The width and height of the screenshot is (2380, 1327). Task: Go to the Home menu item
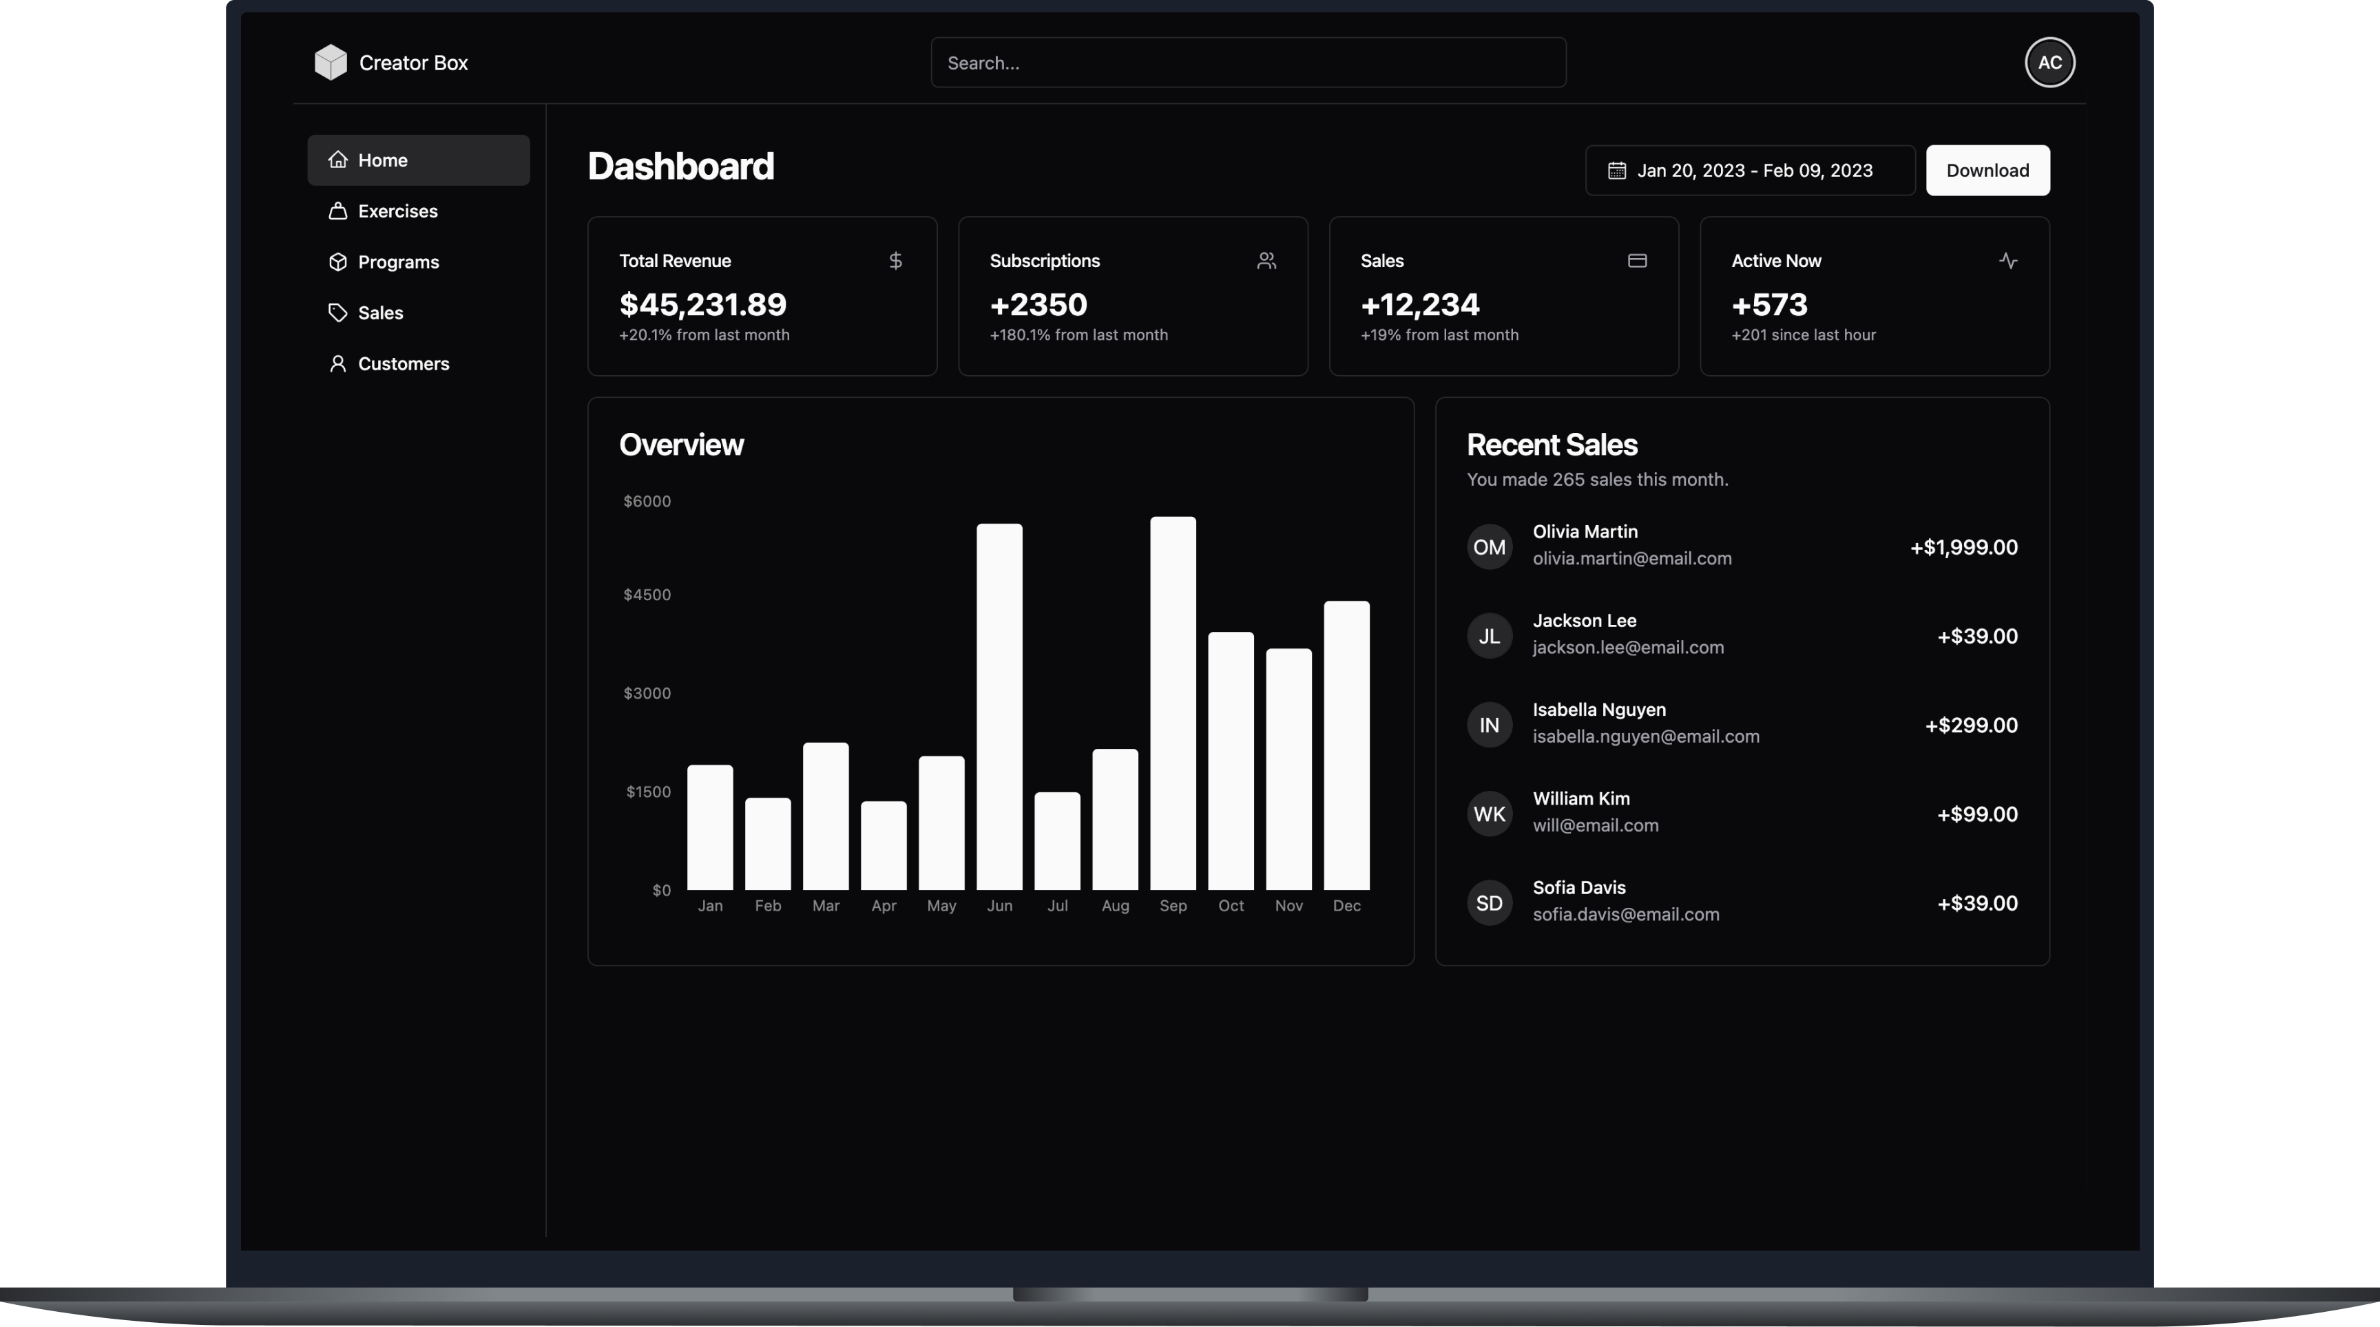click(419, 160)
